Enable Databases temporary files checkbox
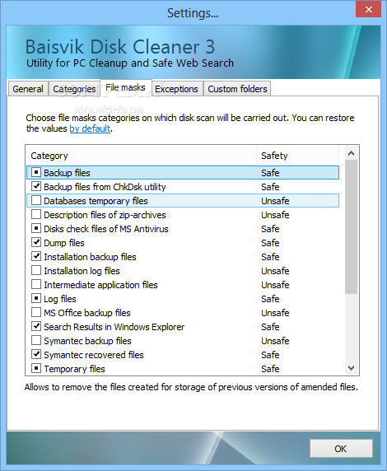The height and width of the screenshot is (471, 387). click(x=36, y=200)
